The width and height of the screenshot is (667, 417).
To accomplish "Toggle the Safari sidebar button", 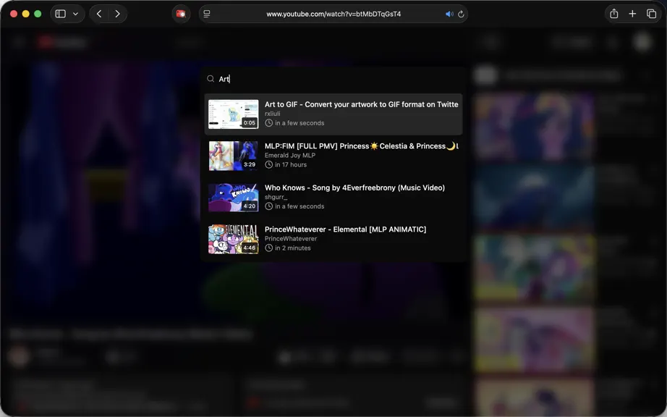I will pyautogui.click(x=60, y=14).
